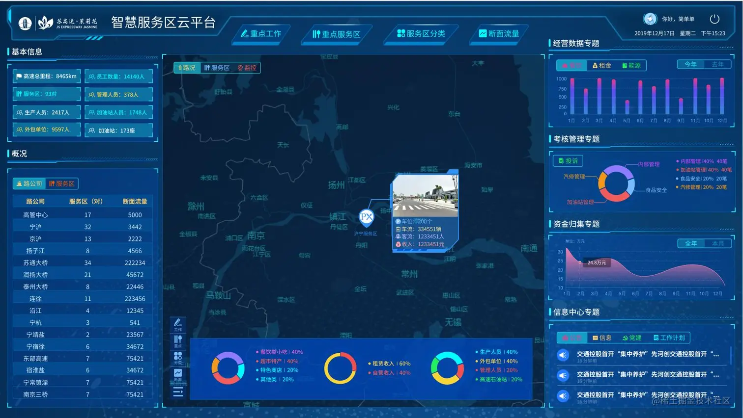
Task: Click the 生产人员 2417人 info card
Action: [47, 112]
